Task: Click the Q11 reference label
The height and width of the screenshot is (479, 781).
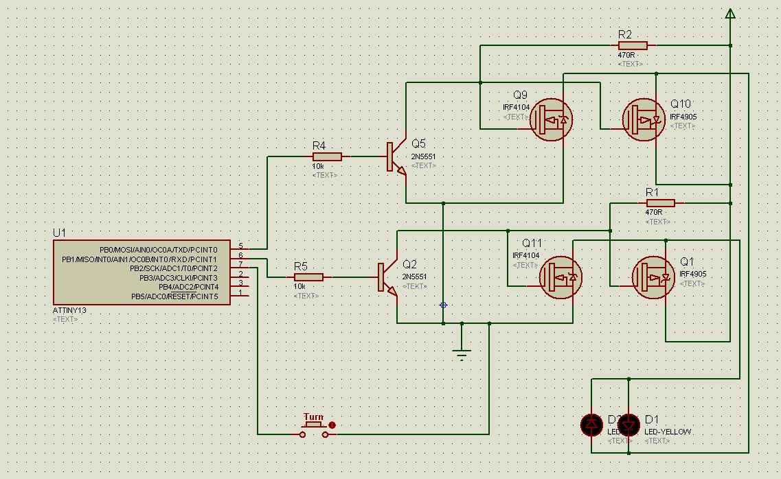Action: 532,243
